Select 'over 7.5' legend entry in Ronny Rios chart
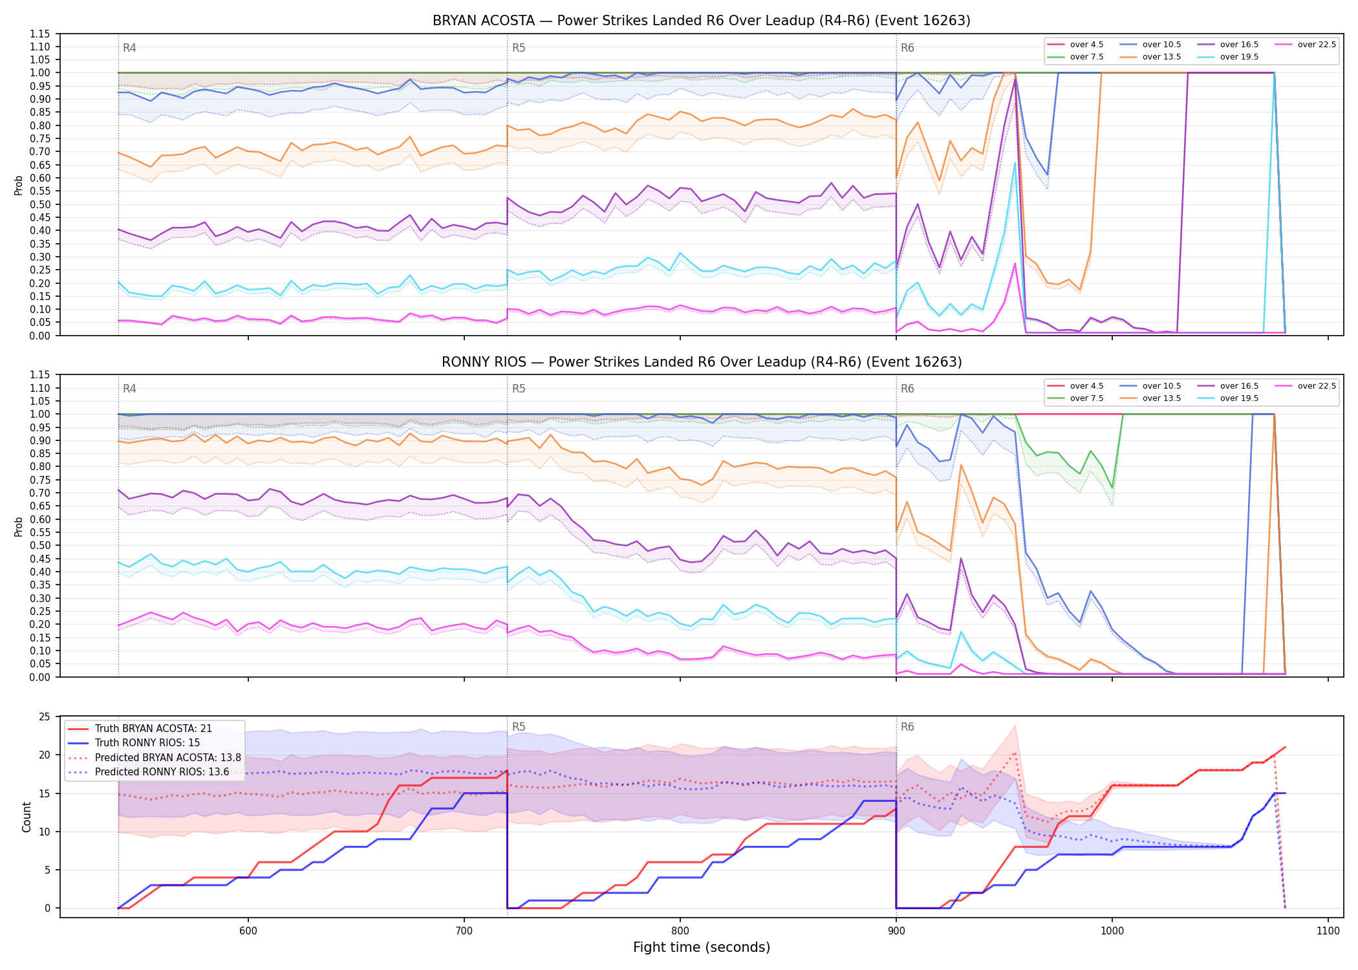1358x970 pixels. 1075,398
